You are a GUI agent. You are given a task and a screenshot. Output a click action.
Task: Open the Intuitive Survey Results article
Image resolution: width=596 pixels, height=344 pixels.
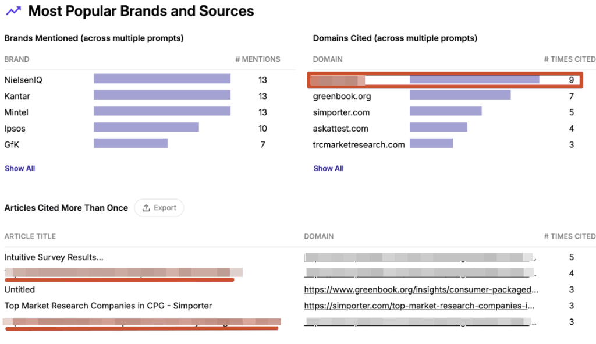tap(54, 257)
